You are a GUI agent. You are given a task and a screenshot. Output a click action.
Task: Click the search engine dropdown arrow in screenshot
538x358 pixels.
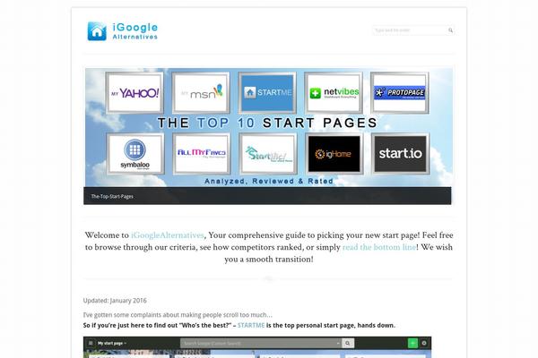point(338,343)
